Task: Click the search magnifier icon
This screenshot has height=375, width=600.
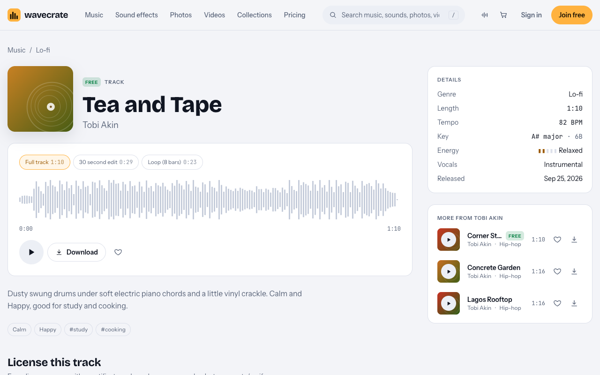Action: [x=333, y=15]
